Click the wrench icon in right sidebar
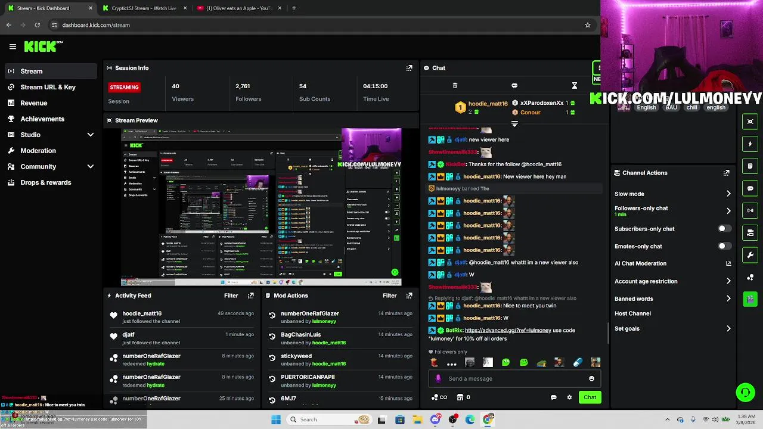 [750, 255]
